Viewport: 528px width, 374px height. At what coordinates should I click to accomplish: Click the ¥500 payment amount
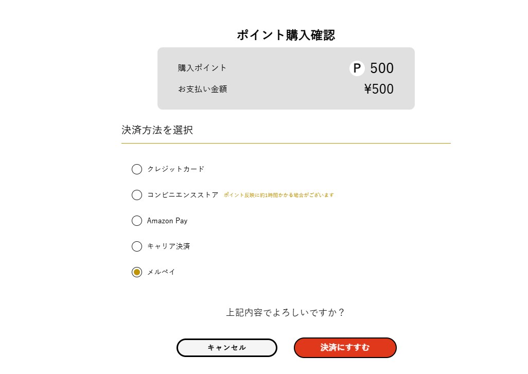(379, 89)
